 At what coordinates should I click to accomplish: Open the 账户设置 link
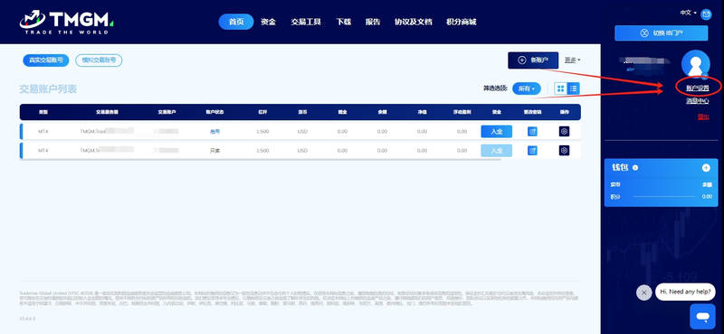pyautogui.click(x=697, y=88)
